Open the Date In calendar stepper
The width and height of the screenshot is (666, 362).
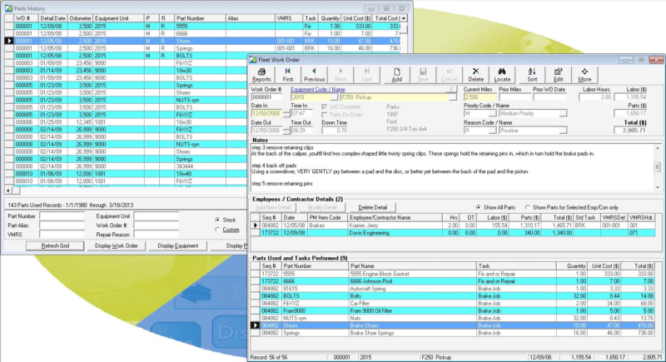click(286, 112)
